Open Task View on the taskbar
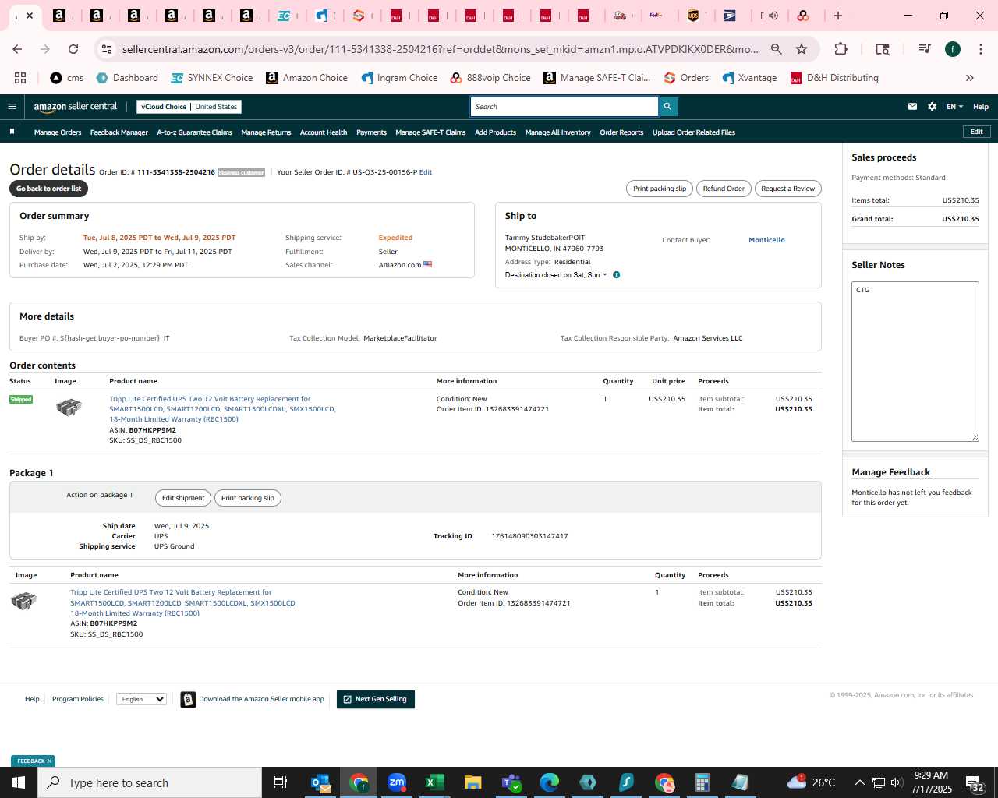The height and width of the screenshot is (798, 998). 281,782
